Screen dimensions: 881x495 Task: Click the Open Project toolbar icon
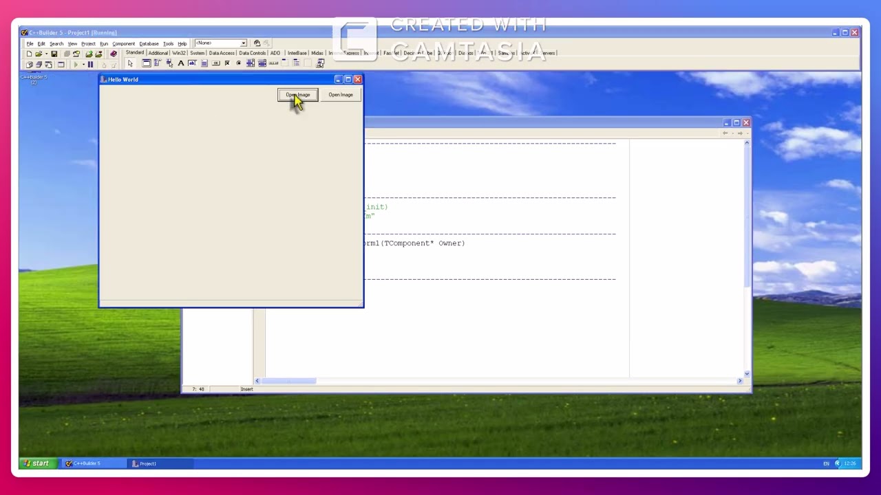(76, 54)
